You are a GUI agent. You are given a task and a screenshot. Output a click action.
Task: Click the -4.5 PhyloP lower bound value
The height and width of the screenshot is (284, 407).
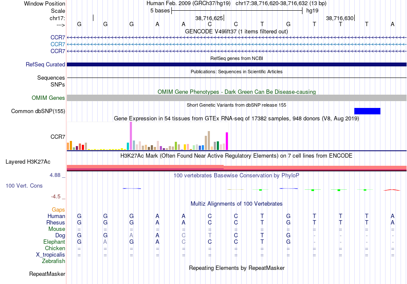click(56, 197)
